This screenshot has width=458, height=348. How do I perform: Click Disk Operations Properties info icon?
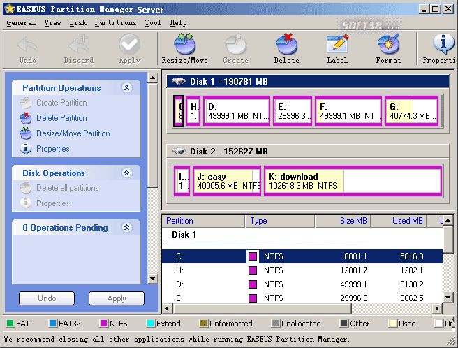26,203
